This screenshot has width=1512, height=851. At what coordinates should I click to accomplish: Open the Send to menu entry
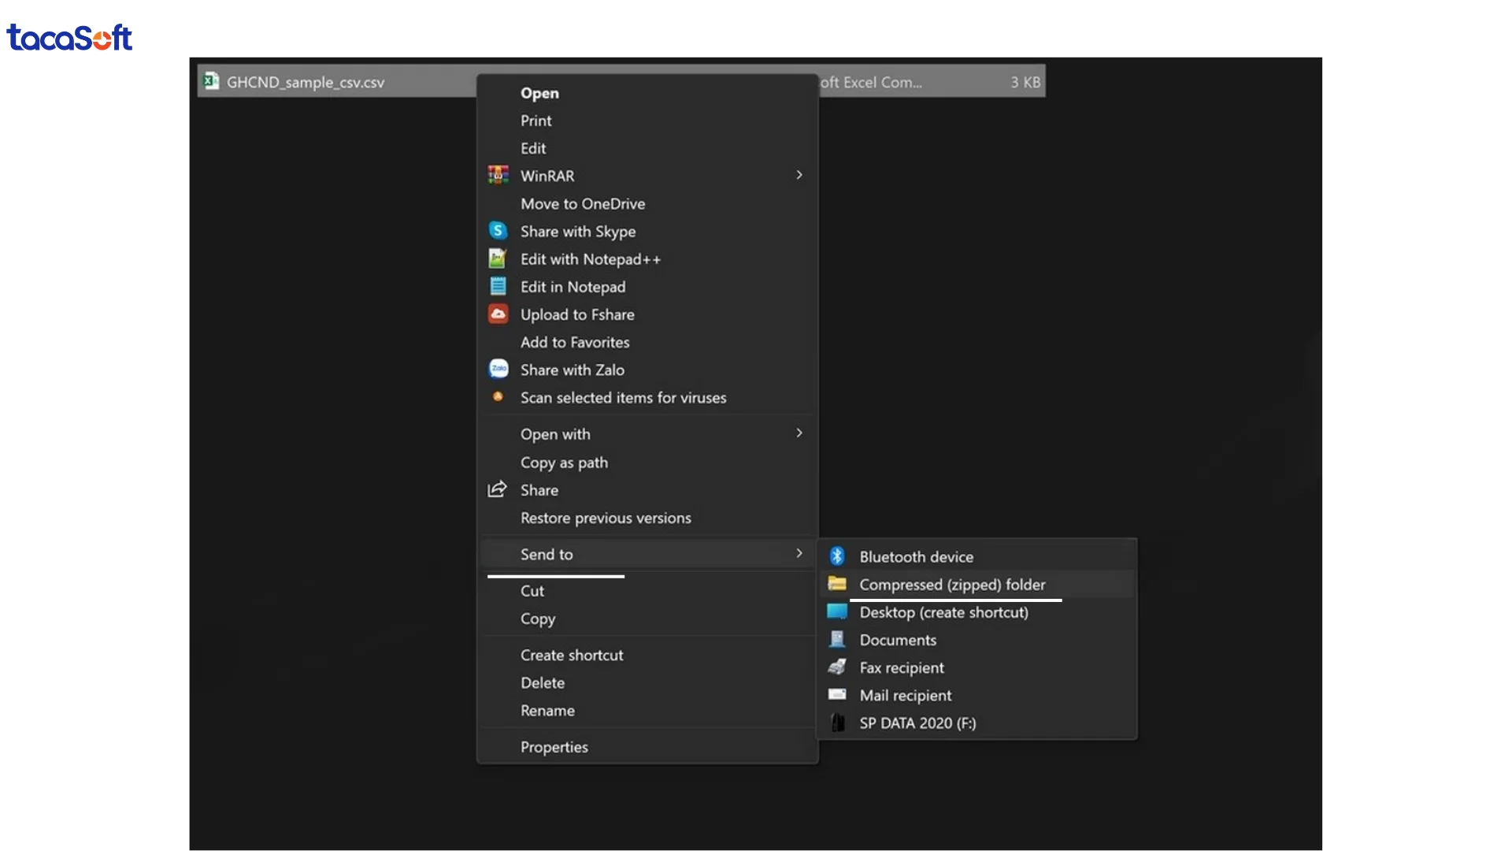(x=647, y=554)
